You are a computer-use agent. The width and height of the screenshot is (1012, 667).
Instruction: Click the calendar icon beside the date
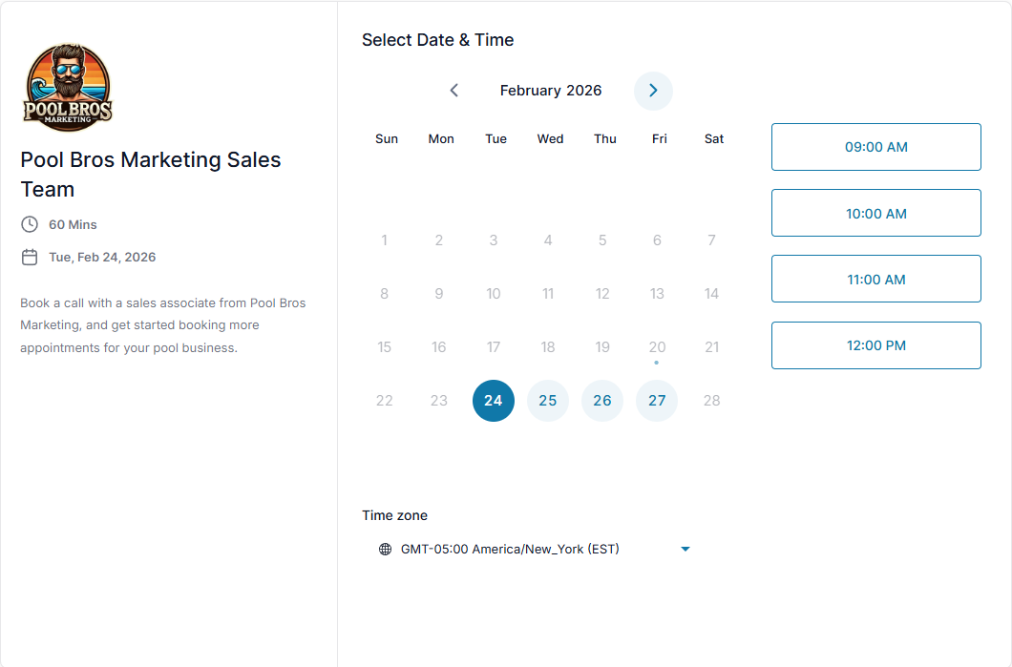coord(30,257)
